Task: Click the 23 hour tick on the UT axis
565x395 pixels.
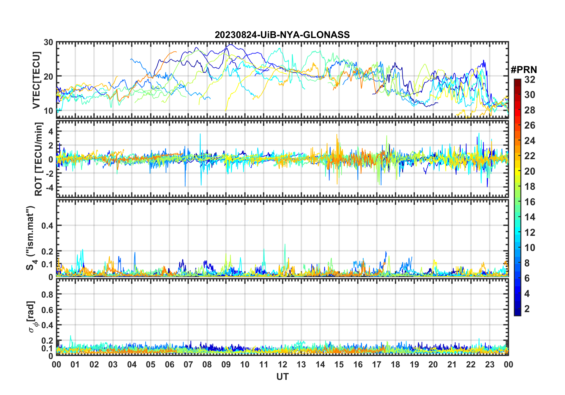Action: tap(490, 364)
